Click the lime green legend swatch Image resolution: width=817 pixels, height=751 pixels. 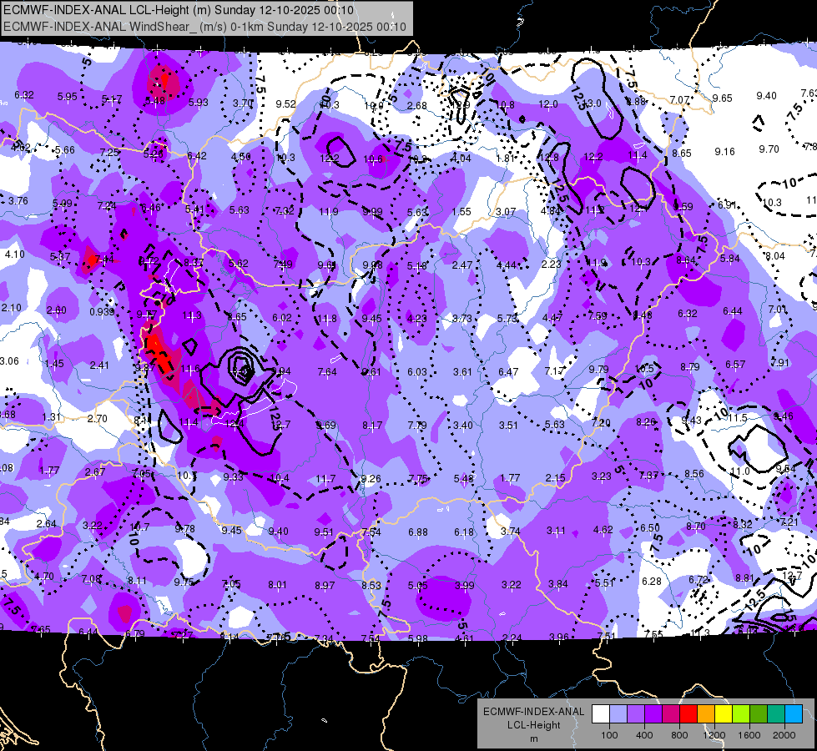click(x=741, y=713)
